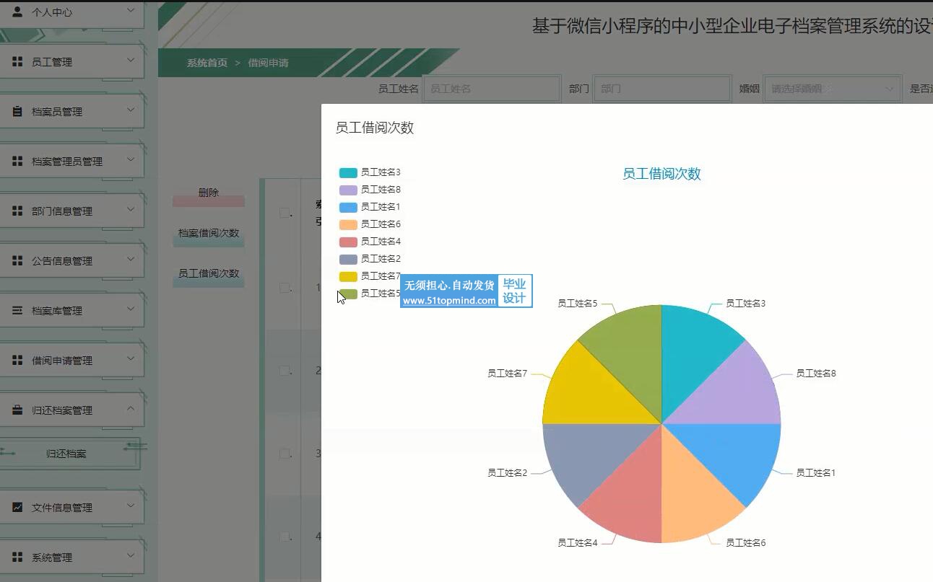Click the 部门信息管理 grid icon

point(17,211)
